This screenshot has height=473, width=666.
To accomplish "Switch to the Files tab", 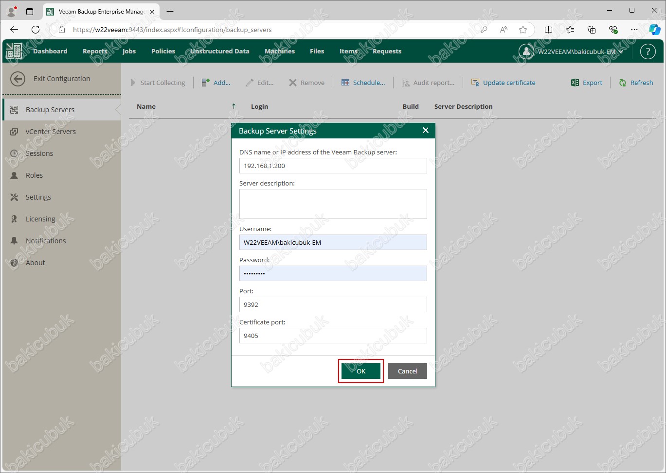I will pos(317,51).
